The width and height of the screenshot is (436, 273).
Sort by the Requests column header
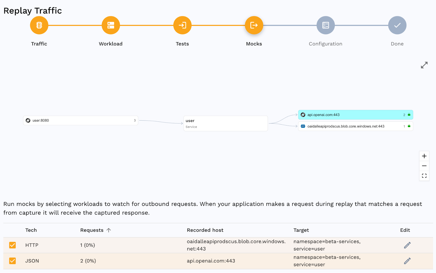click(x=92, y=230)
